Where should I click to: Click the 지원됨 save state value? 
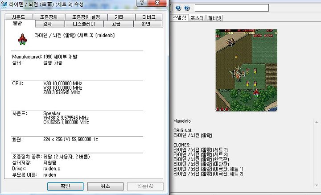pos(50,162)
